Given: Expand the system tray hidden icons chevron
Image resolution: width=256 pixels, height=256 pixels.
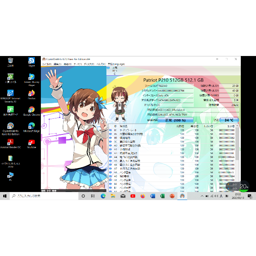Looking at the screenshot, I should (202, 196).
